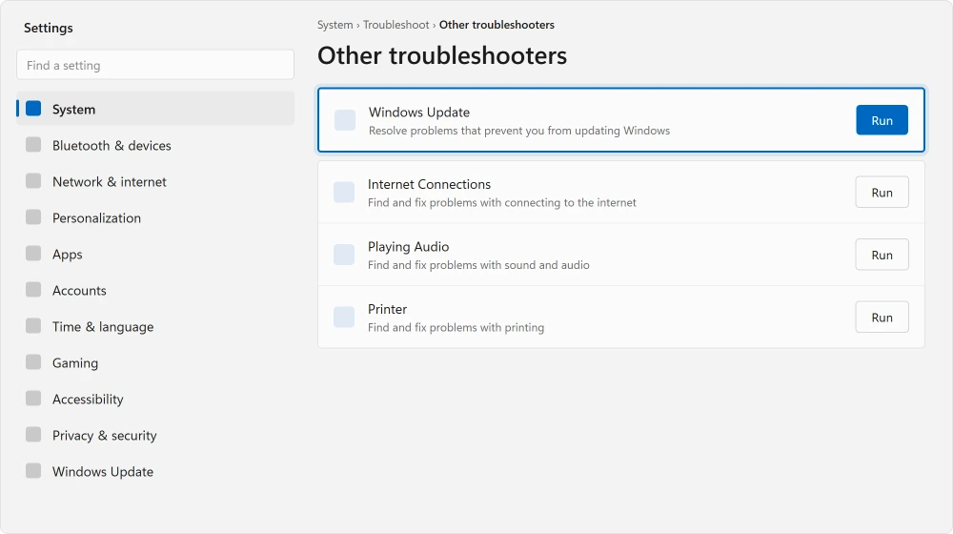Click the Windows Update troubleshooter icon
Viewport: 953px width, 534px height.
[x=345, y=120]
